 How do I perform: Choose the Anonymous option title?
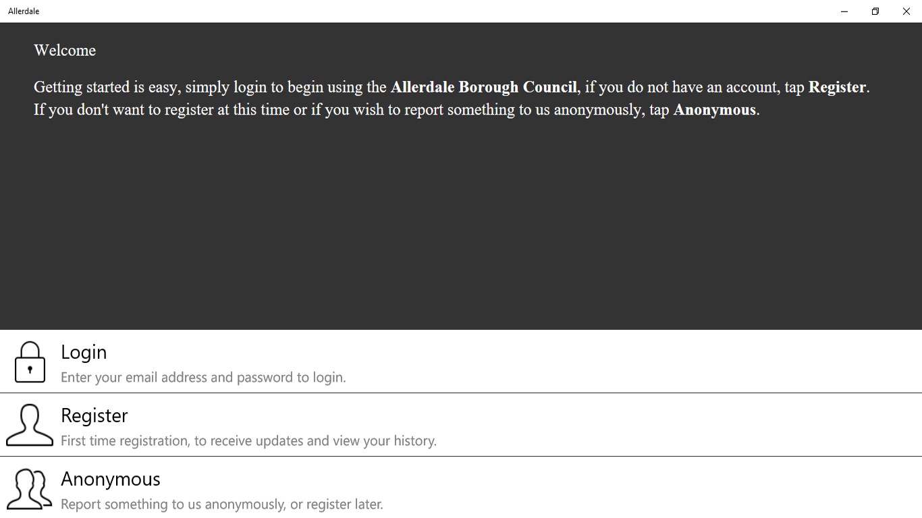111,479
